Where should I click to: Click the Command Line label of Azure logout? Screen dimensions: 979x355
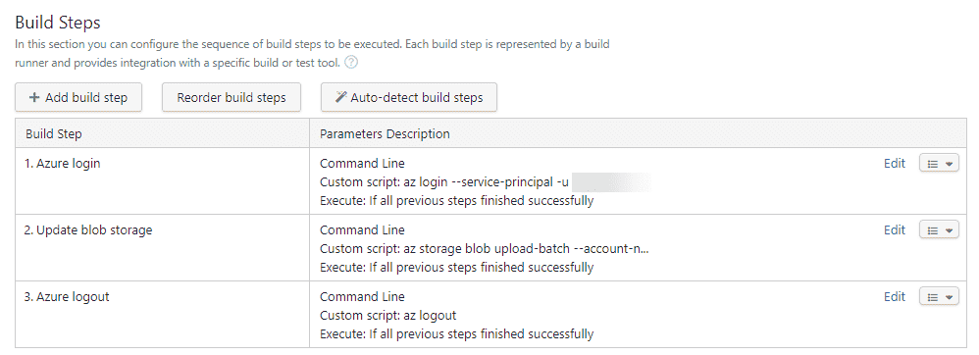point(362,297)
